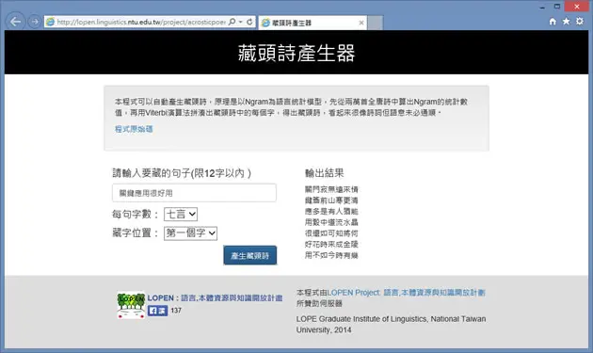Select the 藏頭詩產生器 browser tab
Viewport: 593px width, 353px height.
tap(309, 24)
